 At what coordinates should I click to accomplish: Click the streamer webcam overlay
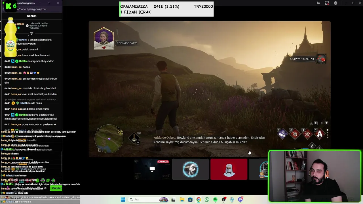coord(315,176)
